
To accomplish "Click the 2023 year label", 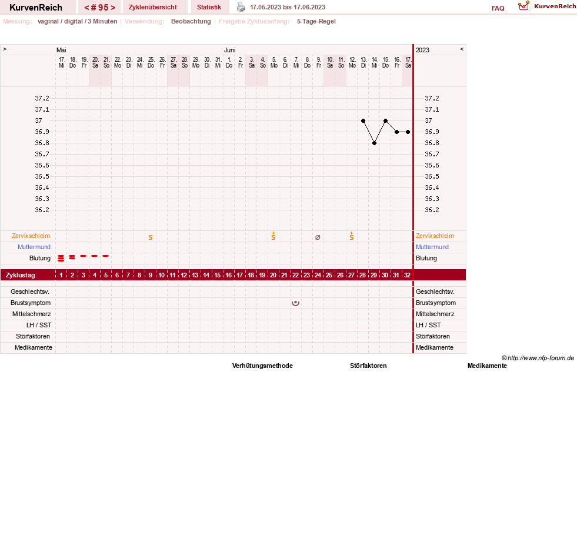I will pyautogui.click(x=422, y=50).
